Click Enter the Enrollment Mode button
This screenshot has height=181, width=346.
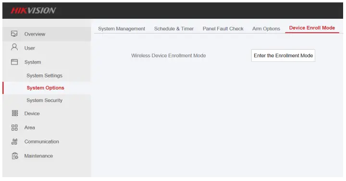pos(283,55)
